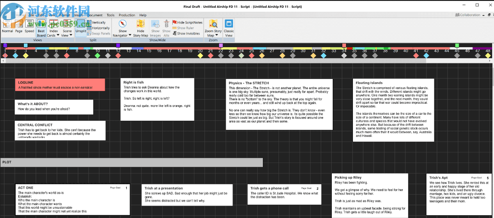Click the cyan square marker above page 3
This screenshot has width=494, height=218.
click(x=26, y=45)
